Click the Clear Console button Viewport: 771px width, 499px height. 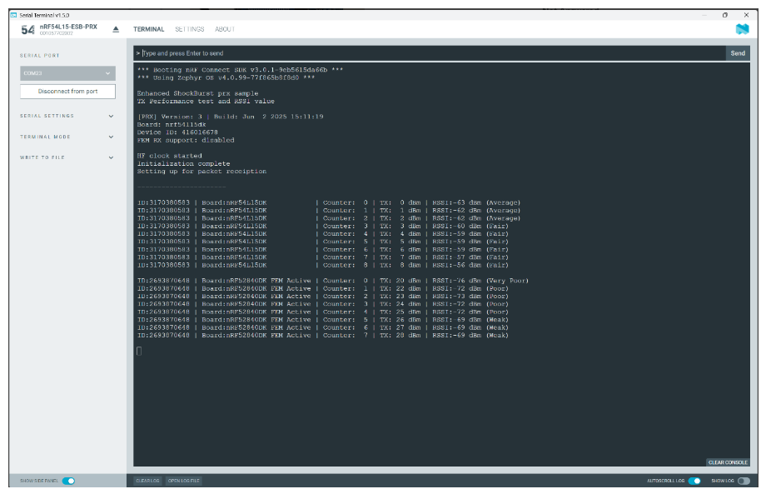tap(728, 462)
